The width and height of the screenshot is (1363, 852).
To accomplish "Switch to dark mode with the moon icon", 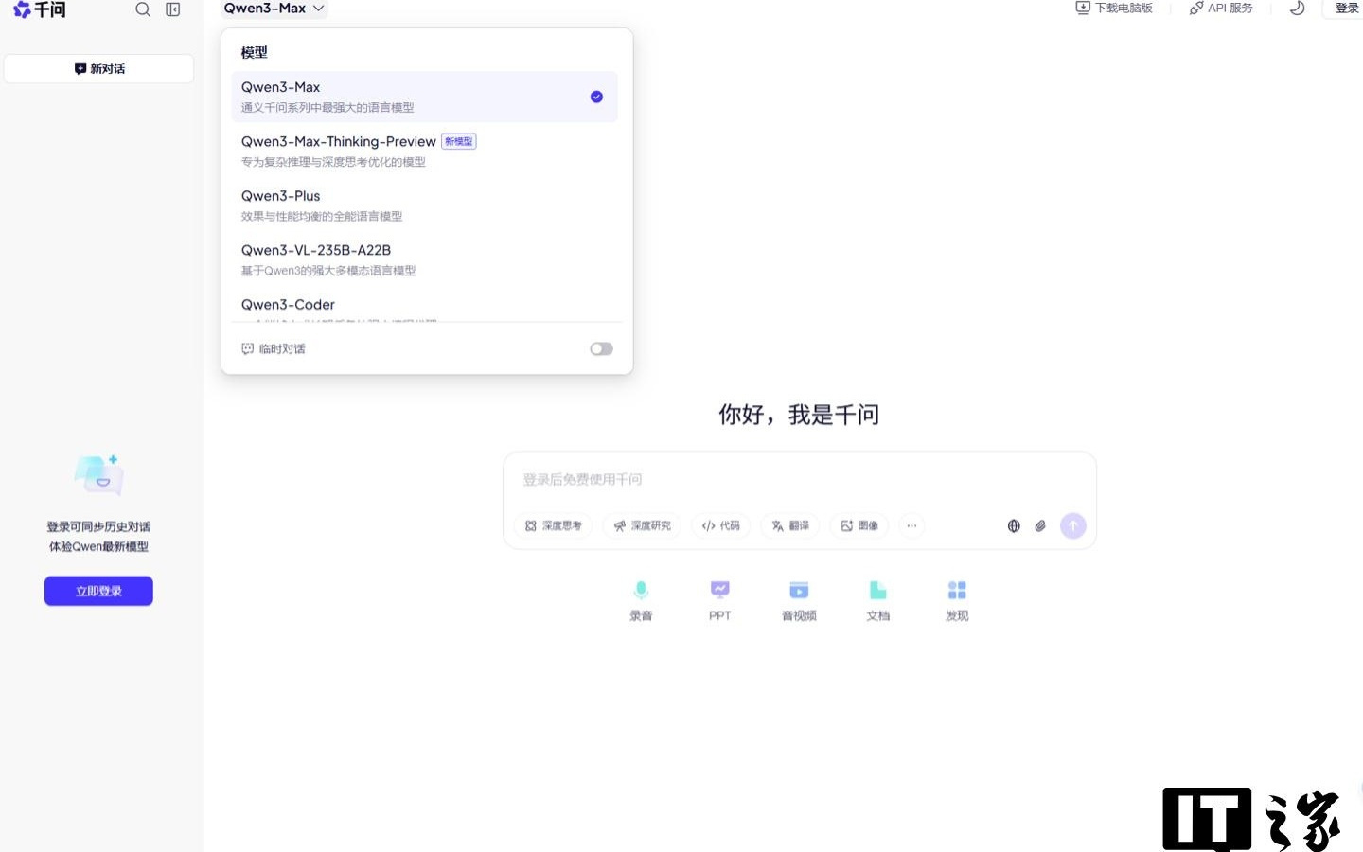I will point(1296,9).
